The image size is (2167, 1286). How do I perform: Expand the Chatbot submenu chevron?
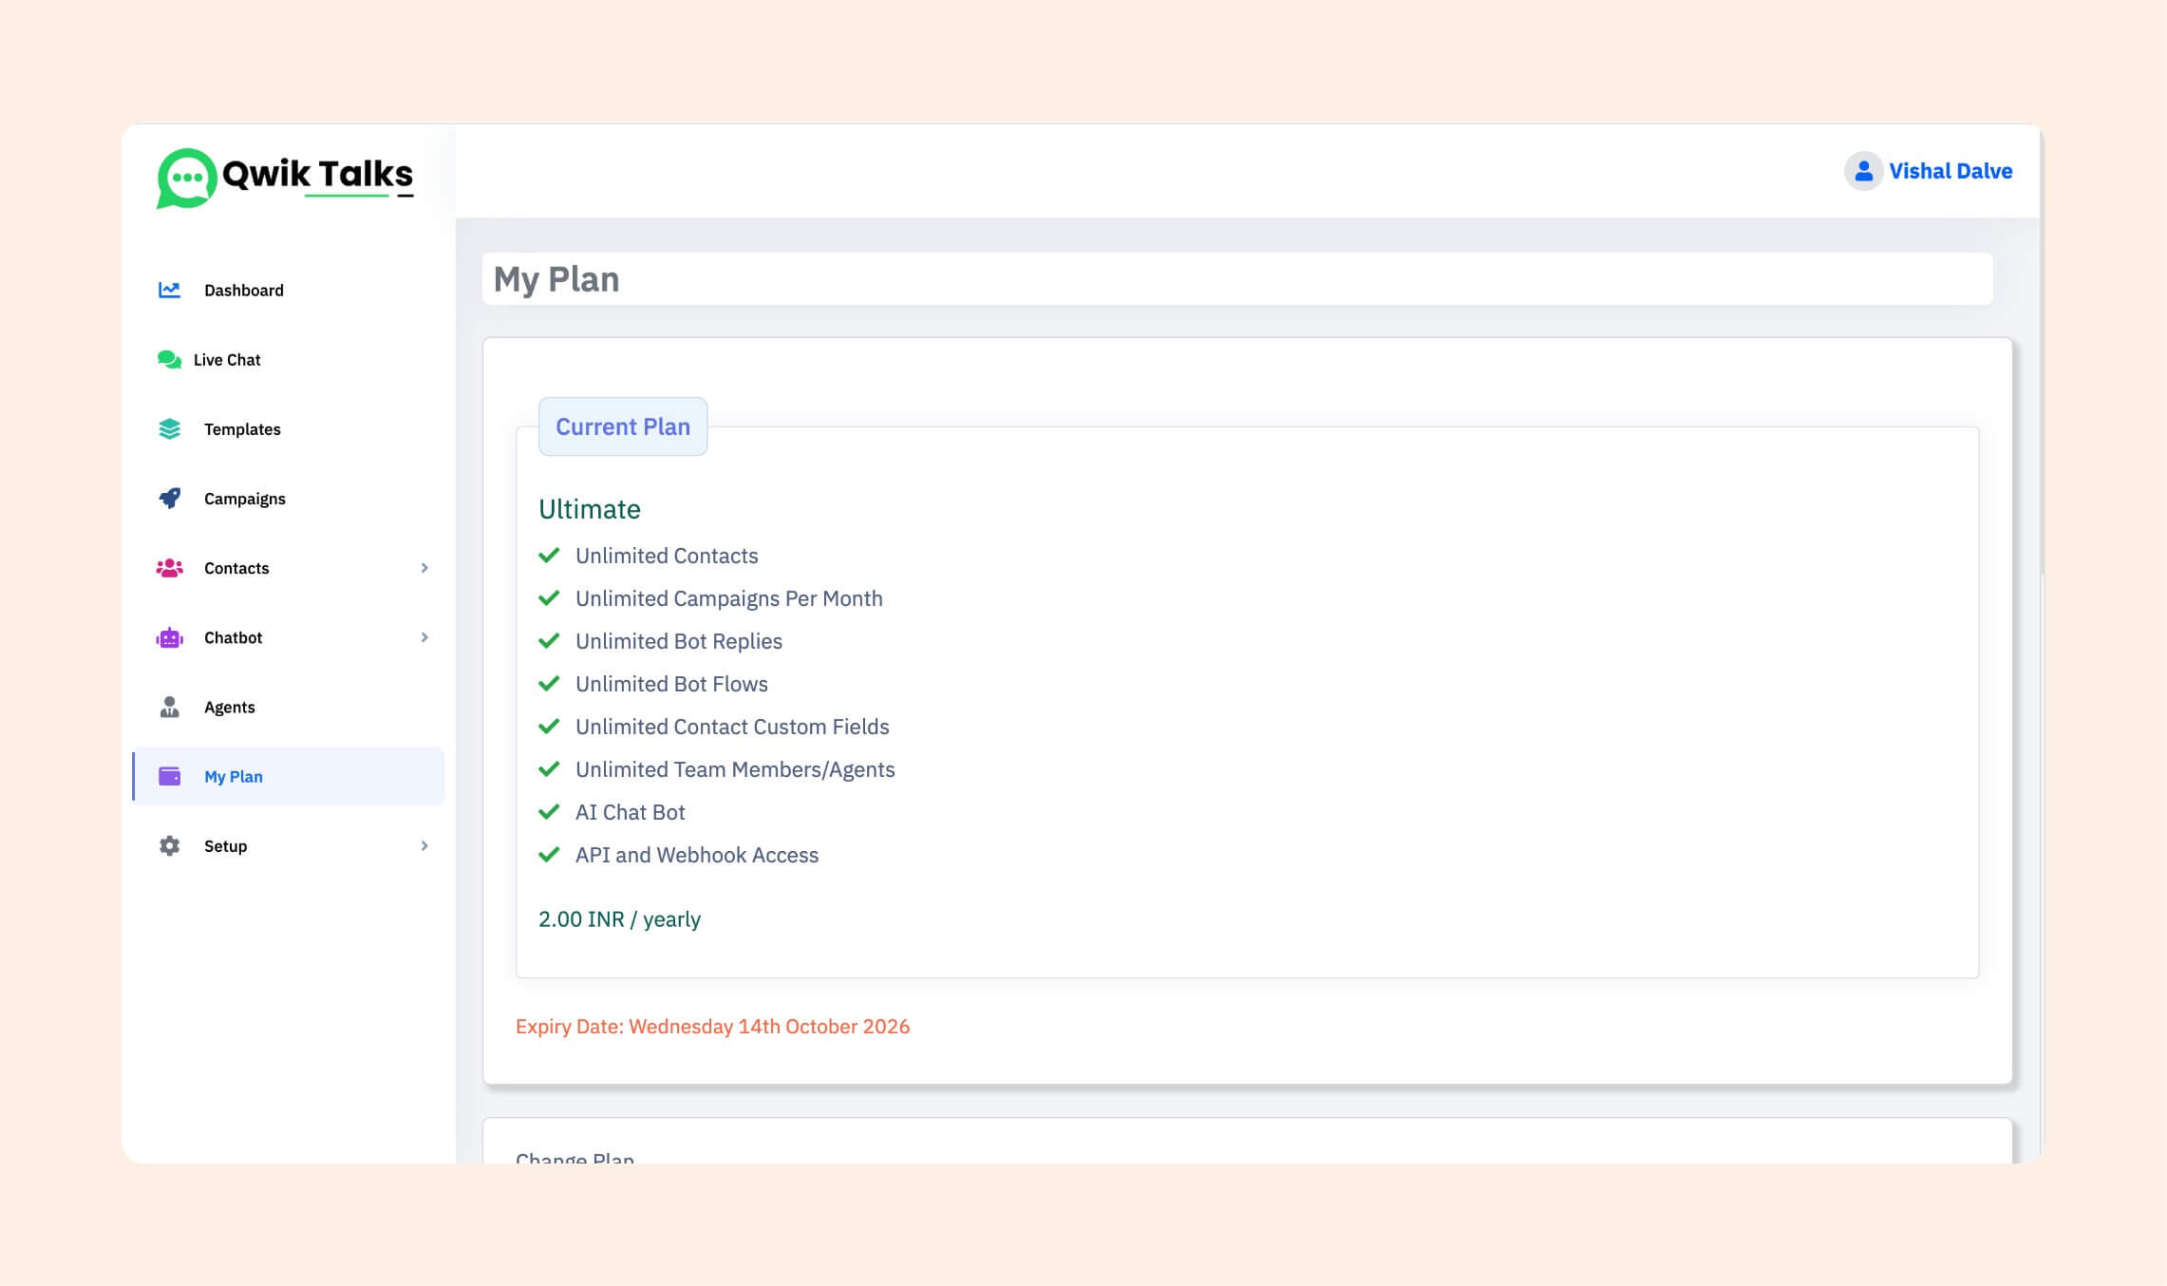(424, 637)
